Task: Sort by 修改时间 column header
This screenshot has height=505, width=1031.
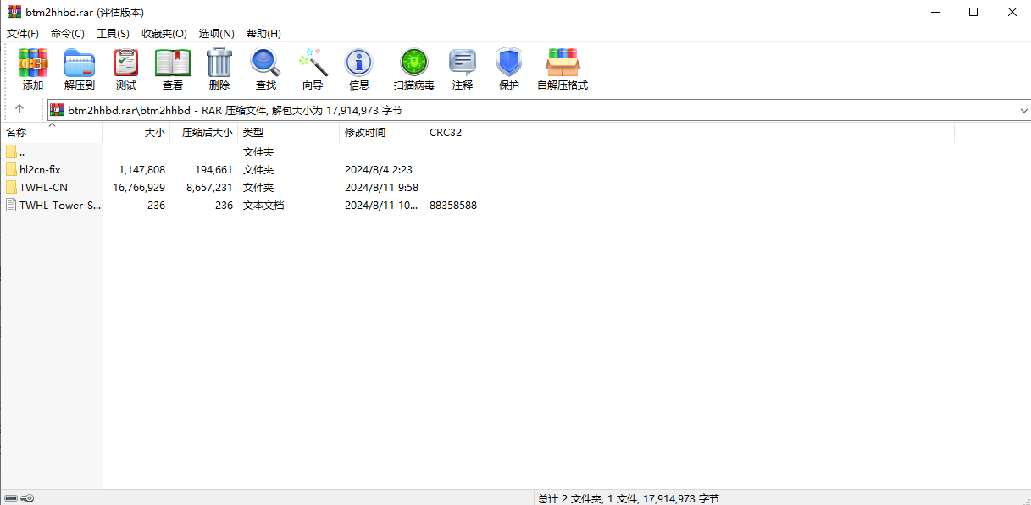Action: coord(382,133)
